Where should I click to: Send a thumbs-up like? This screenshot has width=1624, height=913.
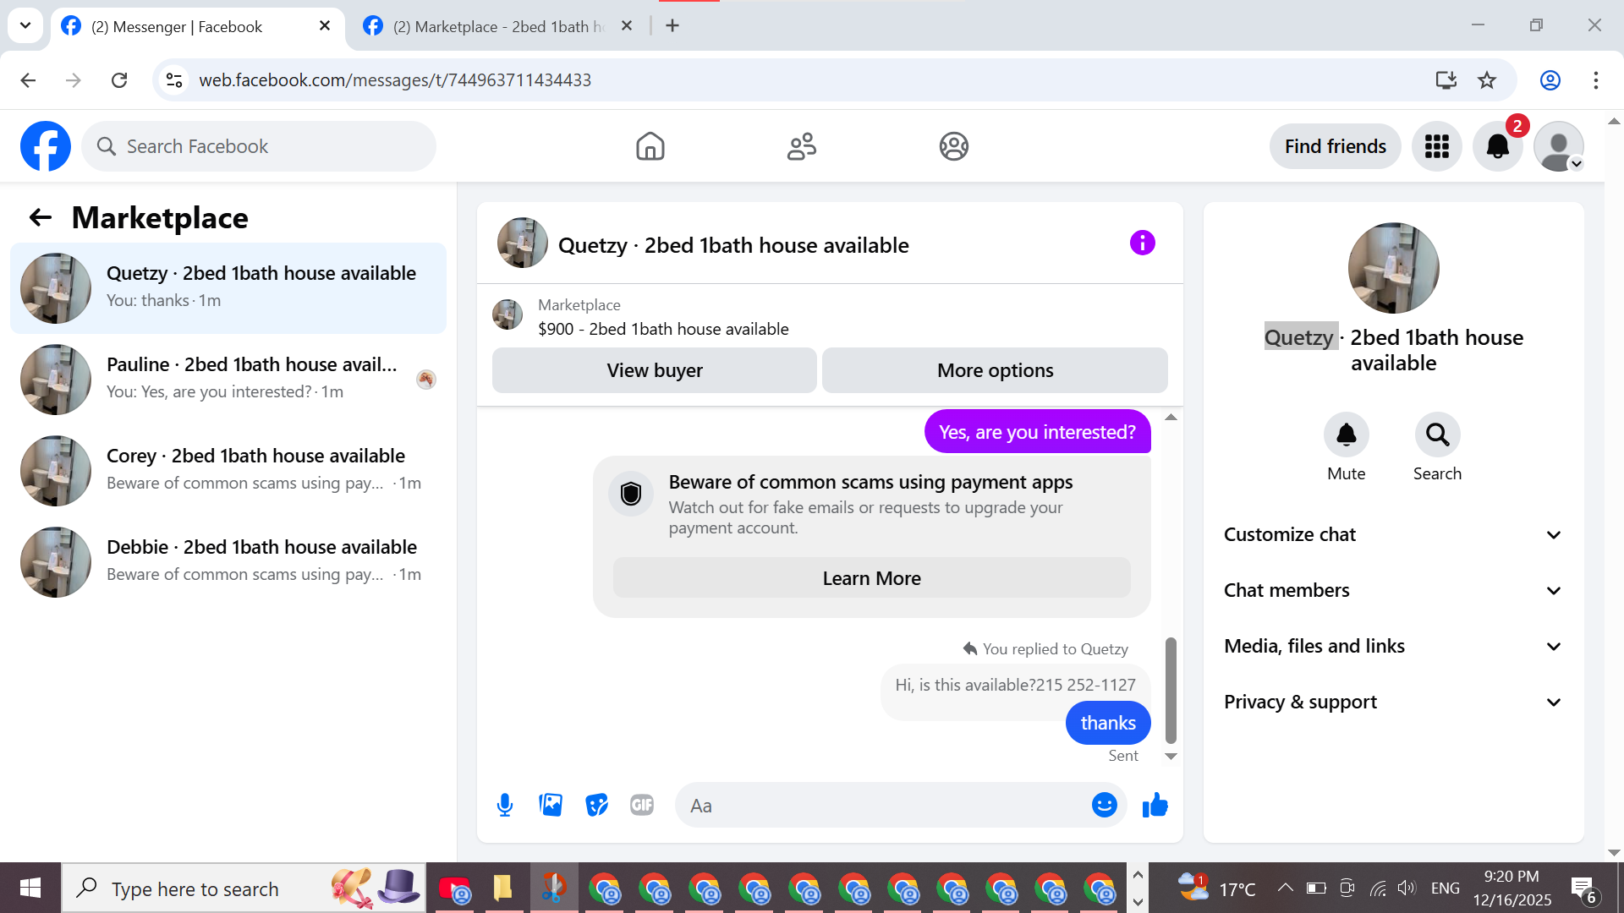(1155, 806)
